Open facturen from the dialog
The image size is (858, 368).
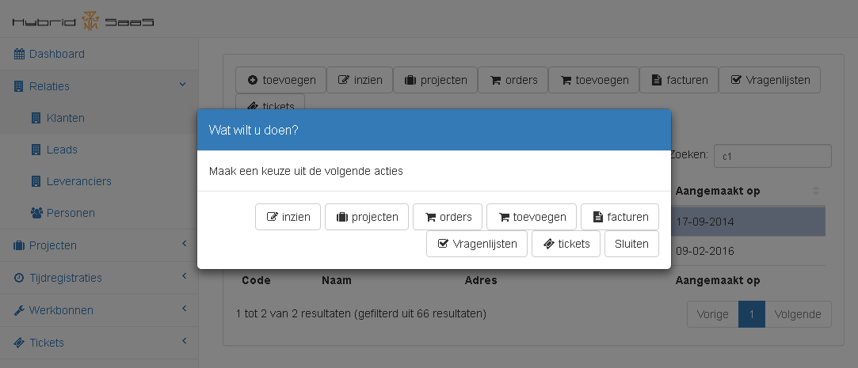tap(620, 217)
